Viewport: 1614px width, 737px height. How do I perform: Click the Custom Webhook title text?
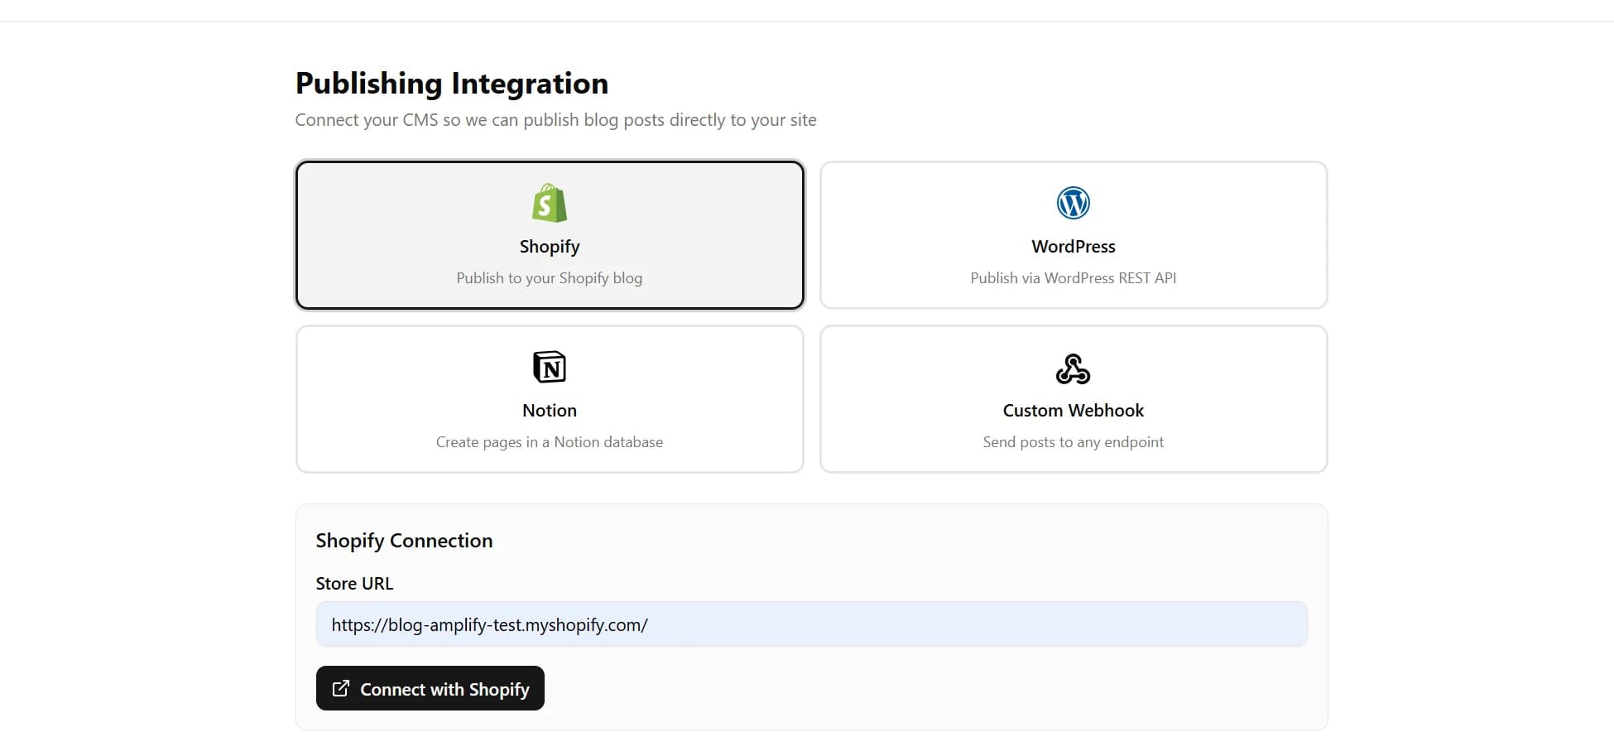1074,411
